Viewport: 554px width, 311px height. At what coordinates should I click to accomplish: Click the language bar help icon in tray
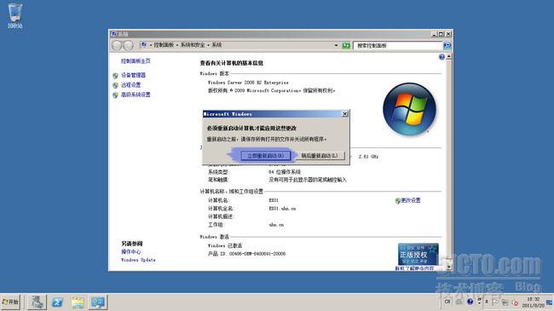pos(470,302)
